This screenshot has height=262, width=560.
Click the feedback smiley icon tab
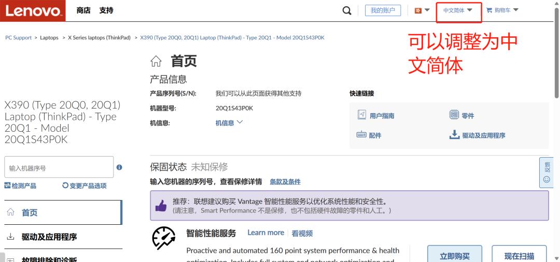pos(547,179)
